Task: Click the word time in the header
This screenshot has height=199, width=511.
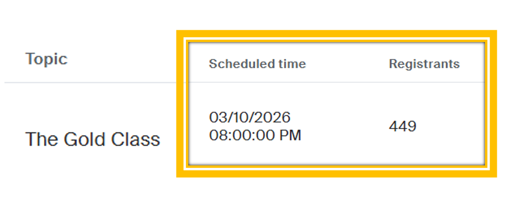Action: tap(295, 64)
